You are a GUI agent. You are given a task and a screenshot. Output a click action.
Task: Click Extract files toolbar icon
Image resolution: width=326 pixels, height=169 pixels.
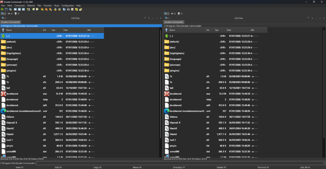60,9
